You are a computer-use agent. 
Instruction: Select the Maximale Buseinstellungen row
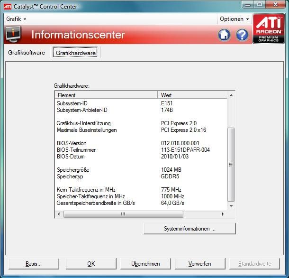point(141,130)
